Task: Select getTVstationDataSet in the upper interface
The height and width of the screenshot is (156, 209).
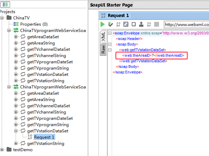Action: (x=48, y=75)
